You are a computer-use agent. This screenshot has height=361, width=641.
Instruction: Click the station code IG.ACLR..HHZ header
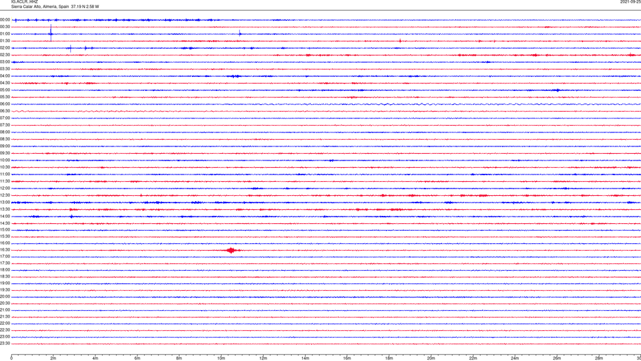[24, 1]
